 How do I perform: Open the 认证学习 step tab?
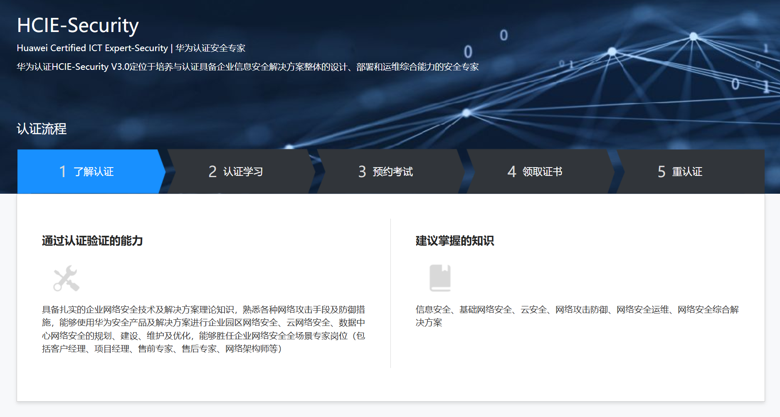241,171
